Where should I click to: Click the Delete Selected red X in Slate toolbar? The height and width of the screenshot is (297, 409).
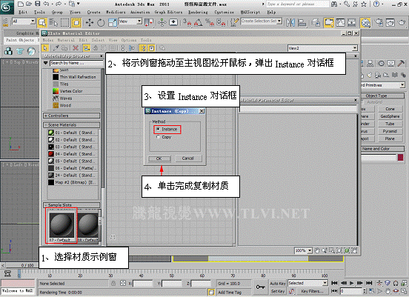click(76, 48)
